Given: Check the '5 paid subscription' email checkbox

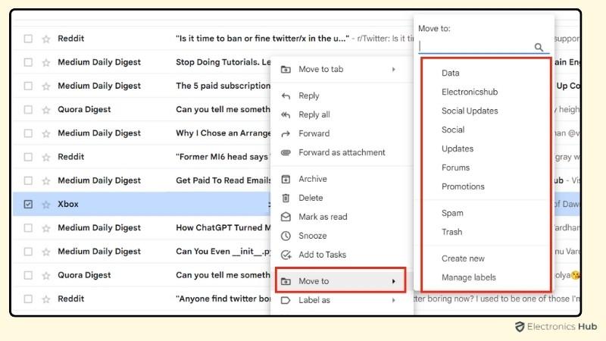Looking at the screenshot, I should click(28, 86).
